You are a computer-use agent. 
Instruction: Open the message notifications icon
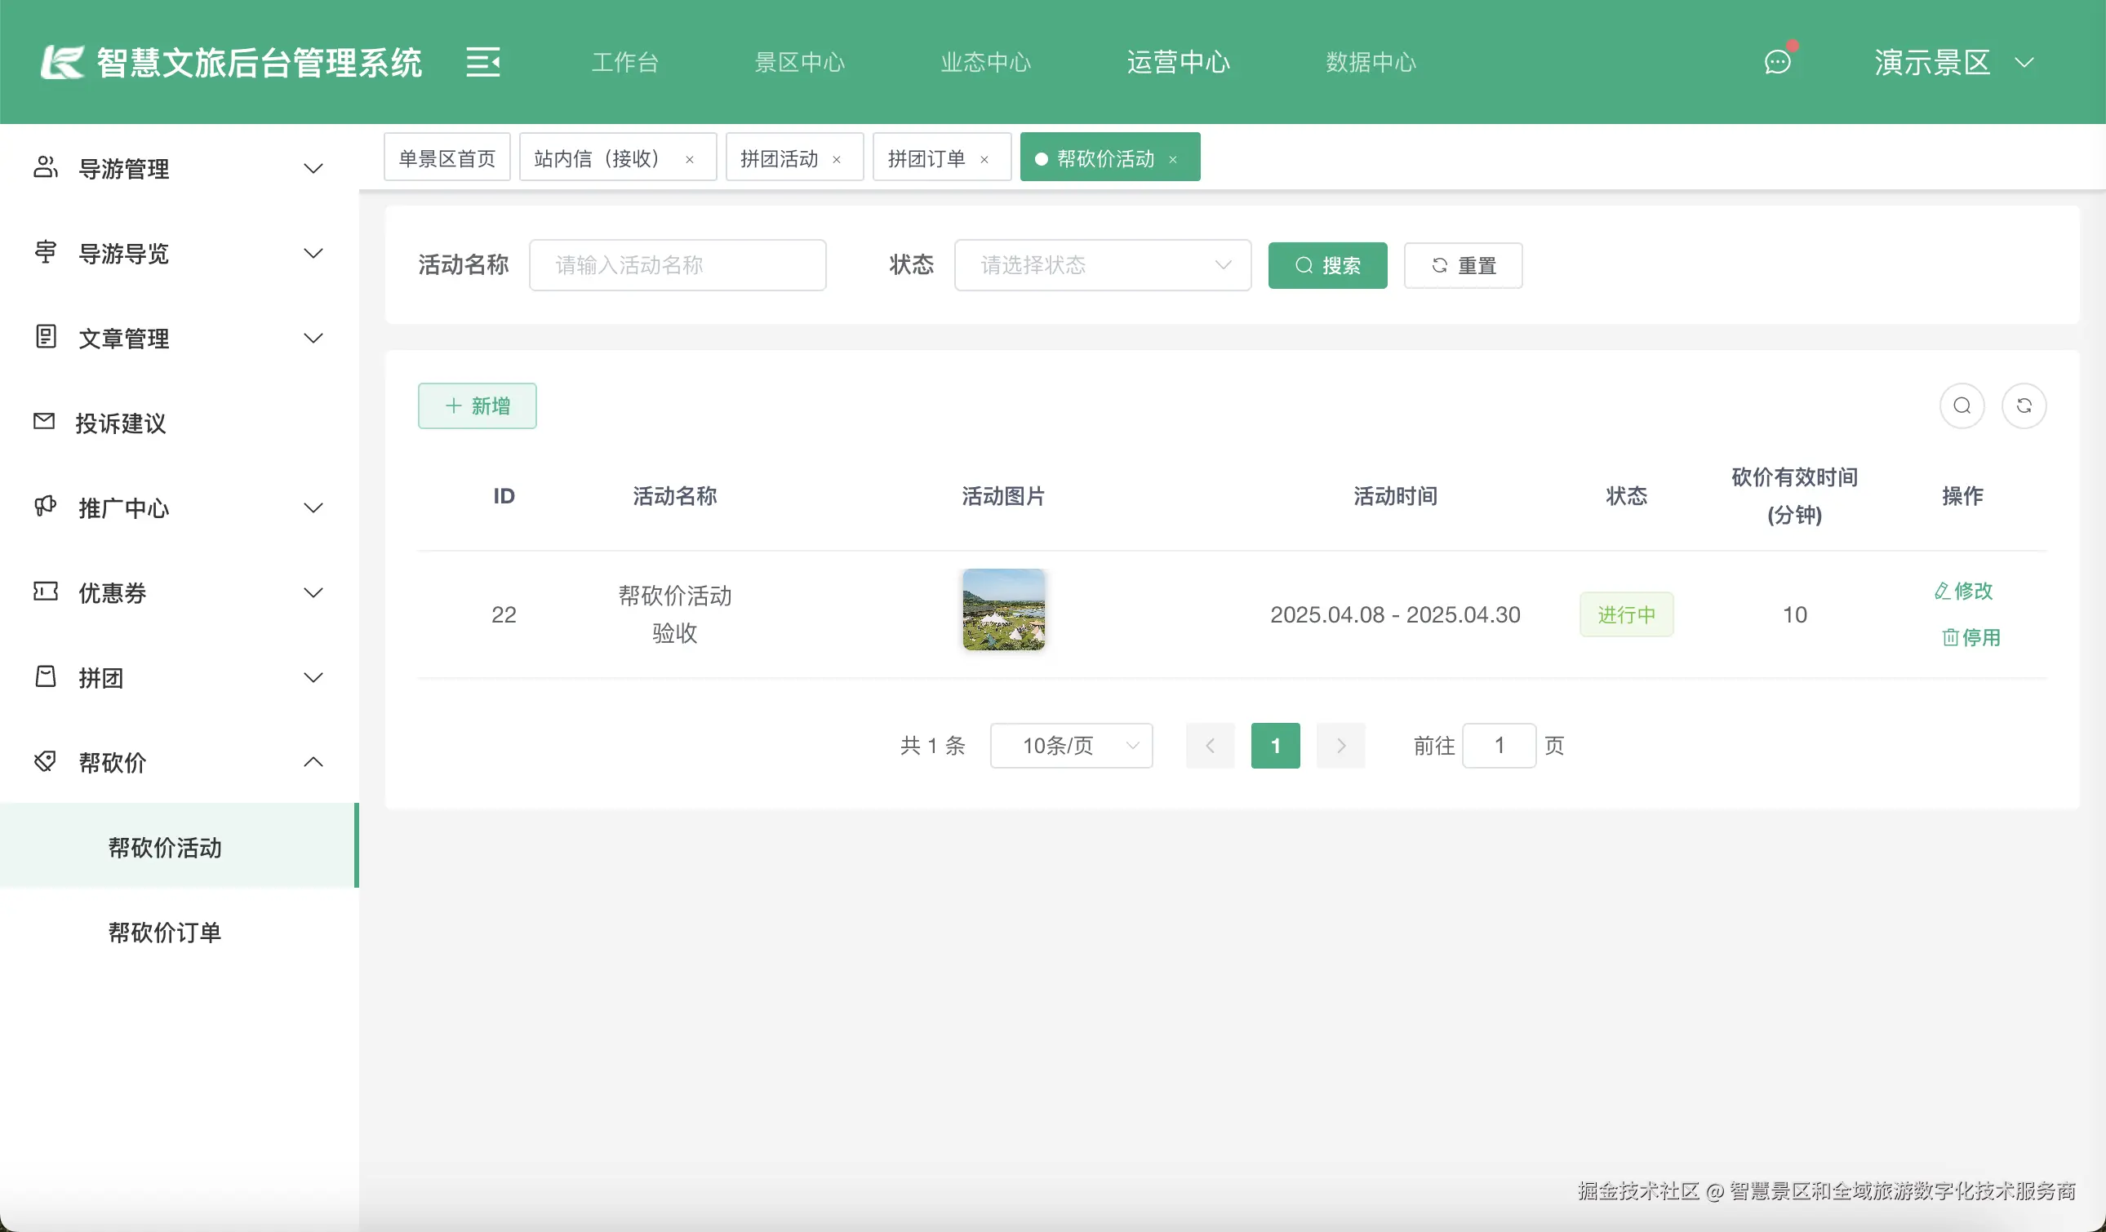1779,62
